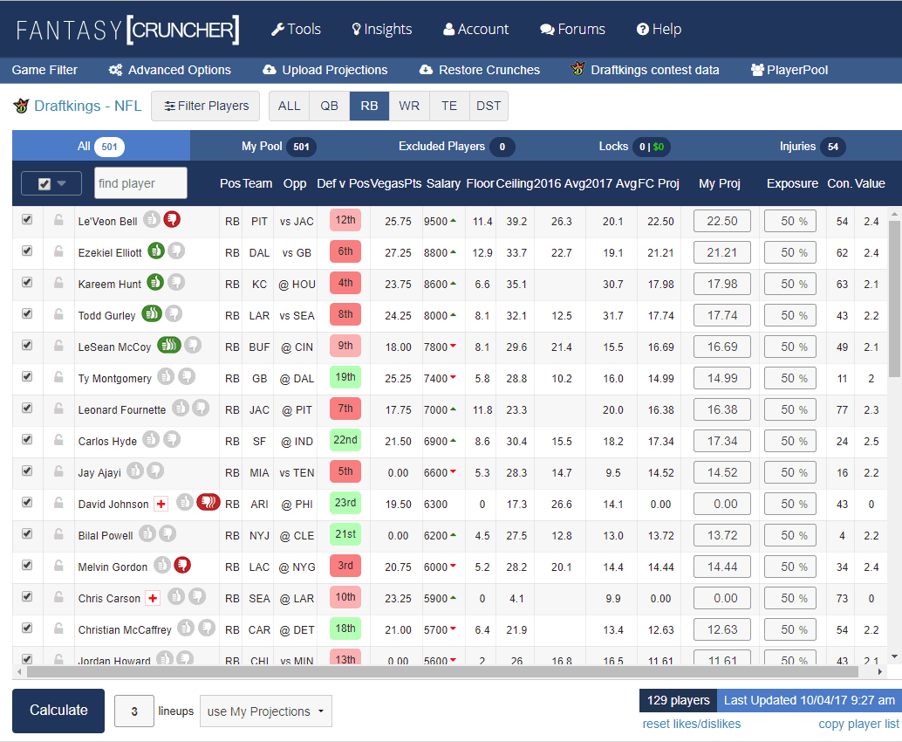Click the like icon for Leonard Fournette
The height and width of the screenshot is (742, 902).
(180, 409)
